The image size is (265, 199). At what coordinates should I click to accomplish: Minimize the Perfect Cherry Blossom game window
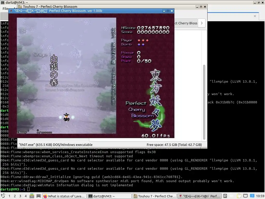click(164, 11)
